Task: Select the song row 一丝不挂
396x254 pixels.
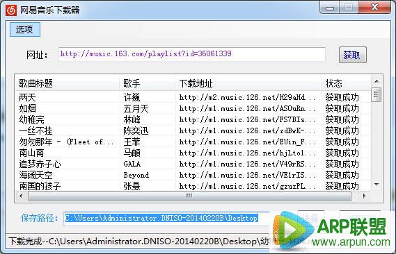Action: pos(193,130)
